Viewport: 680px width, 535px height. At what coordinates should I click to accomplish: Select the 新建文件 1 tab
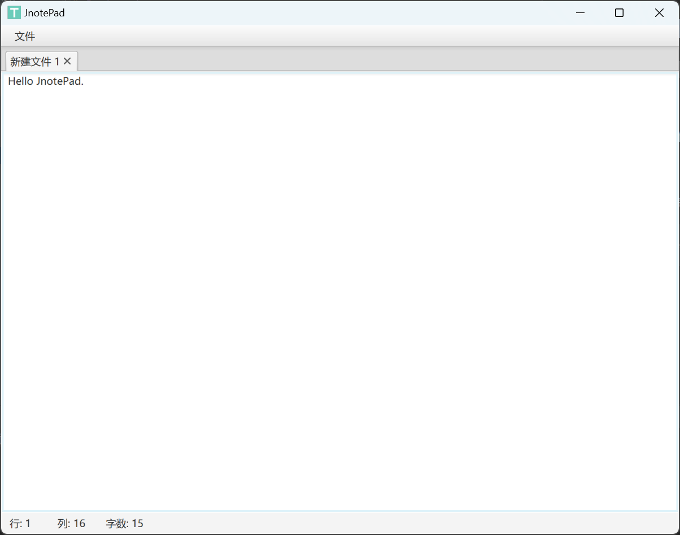[x=34, y=61]
